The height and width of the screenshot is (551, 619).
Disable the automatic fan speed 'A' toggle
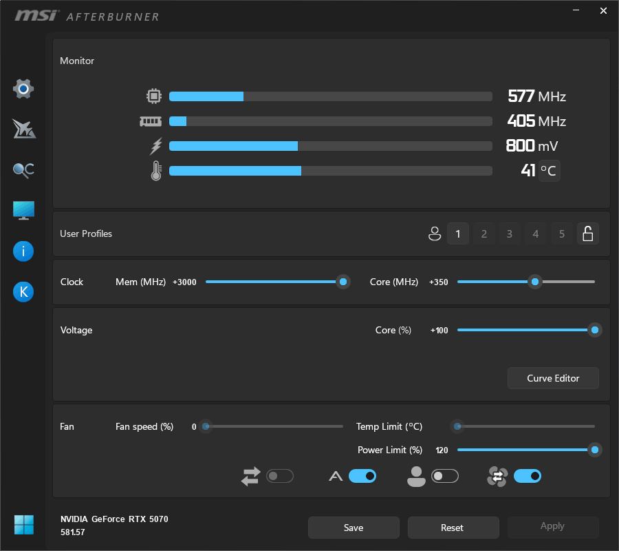click(362, 476)
